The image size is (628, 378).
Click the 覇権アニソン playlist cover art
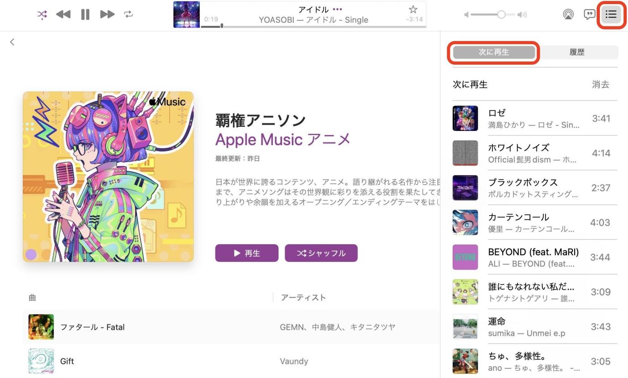click(x=108, y=176)
